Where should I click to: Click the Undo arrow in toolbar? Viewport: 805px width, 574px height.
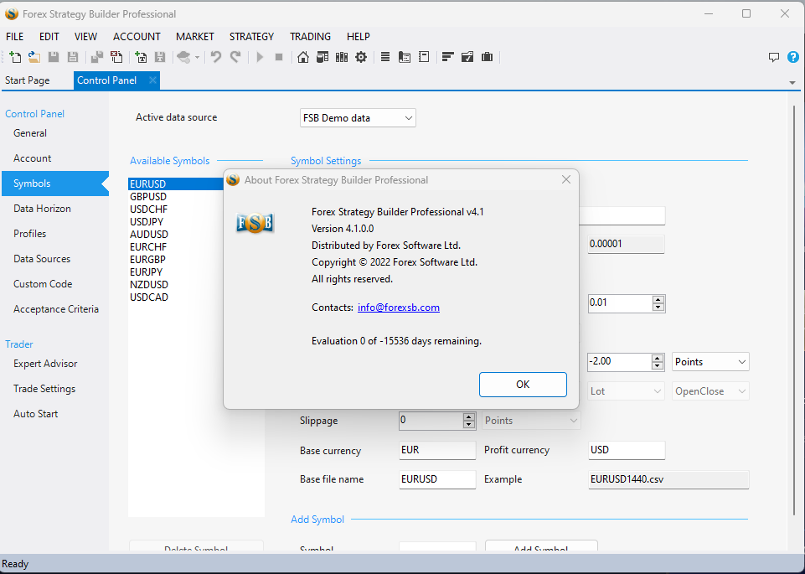tap(216, 57)
